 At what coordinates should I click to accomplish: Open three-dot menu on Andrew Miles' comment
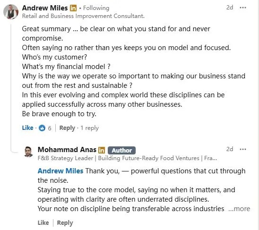coord(243,8)
